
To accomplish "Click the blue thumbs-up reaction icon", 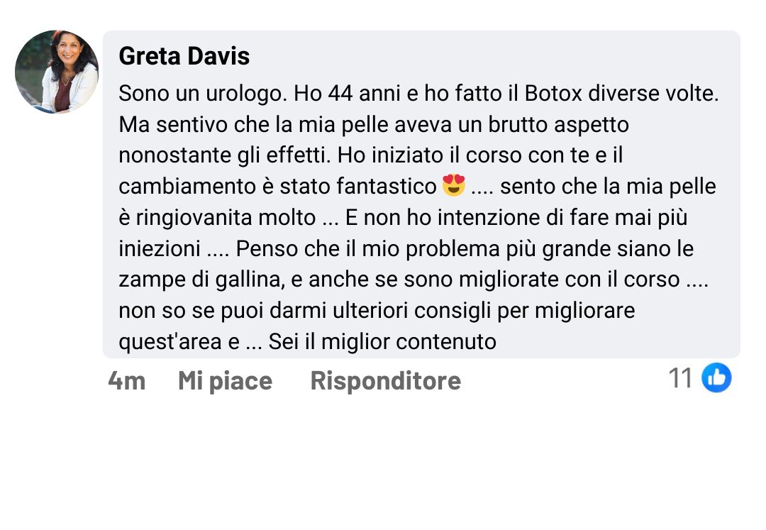I will click(716, 378).
